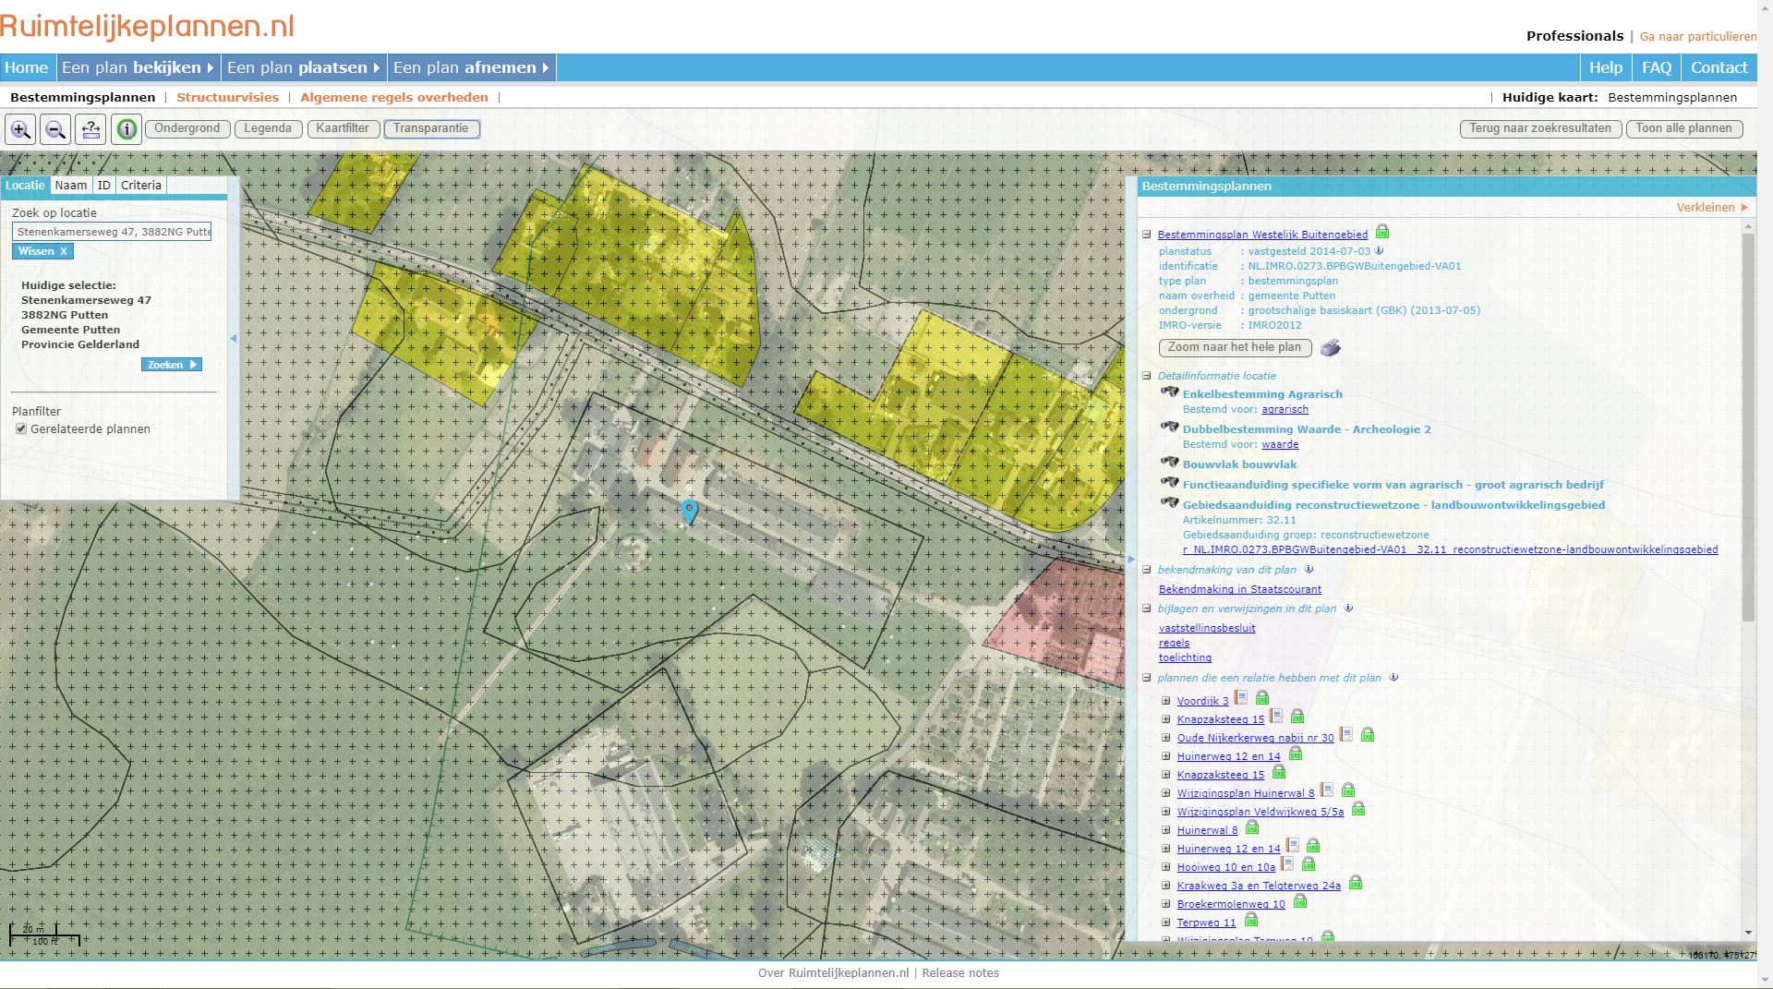Toggle the Transparantie option
The height and width of the screenshot is (989, 1773).
[x=432, y=128]
